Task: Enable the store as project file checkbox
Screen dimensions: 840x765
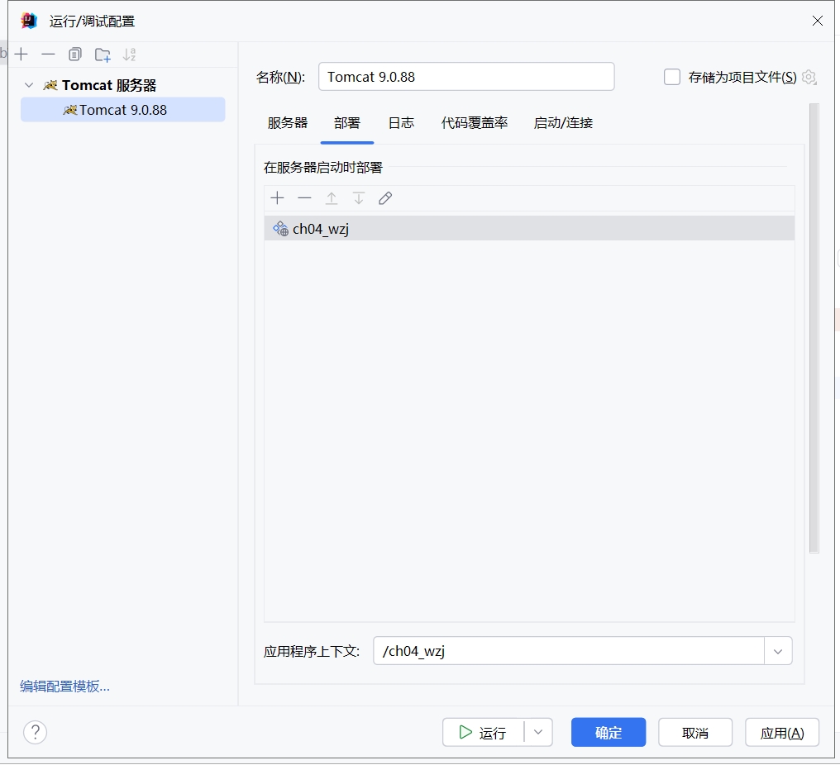Action: [672, 77]
